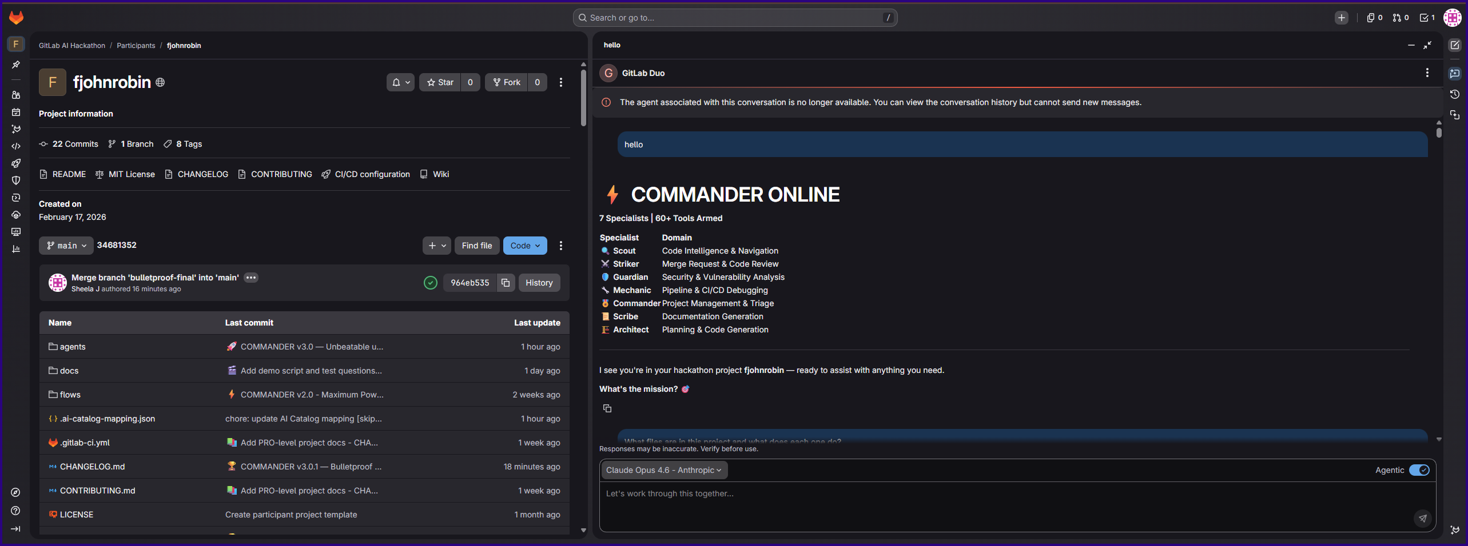Start a new chat with compose icon
This screenshot has width=1468, height=546.
click(x=1455, y=45)
